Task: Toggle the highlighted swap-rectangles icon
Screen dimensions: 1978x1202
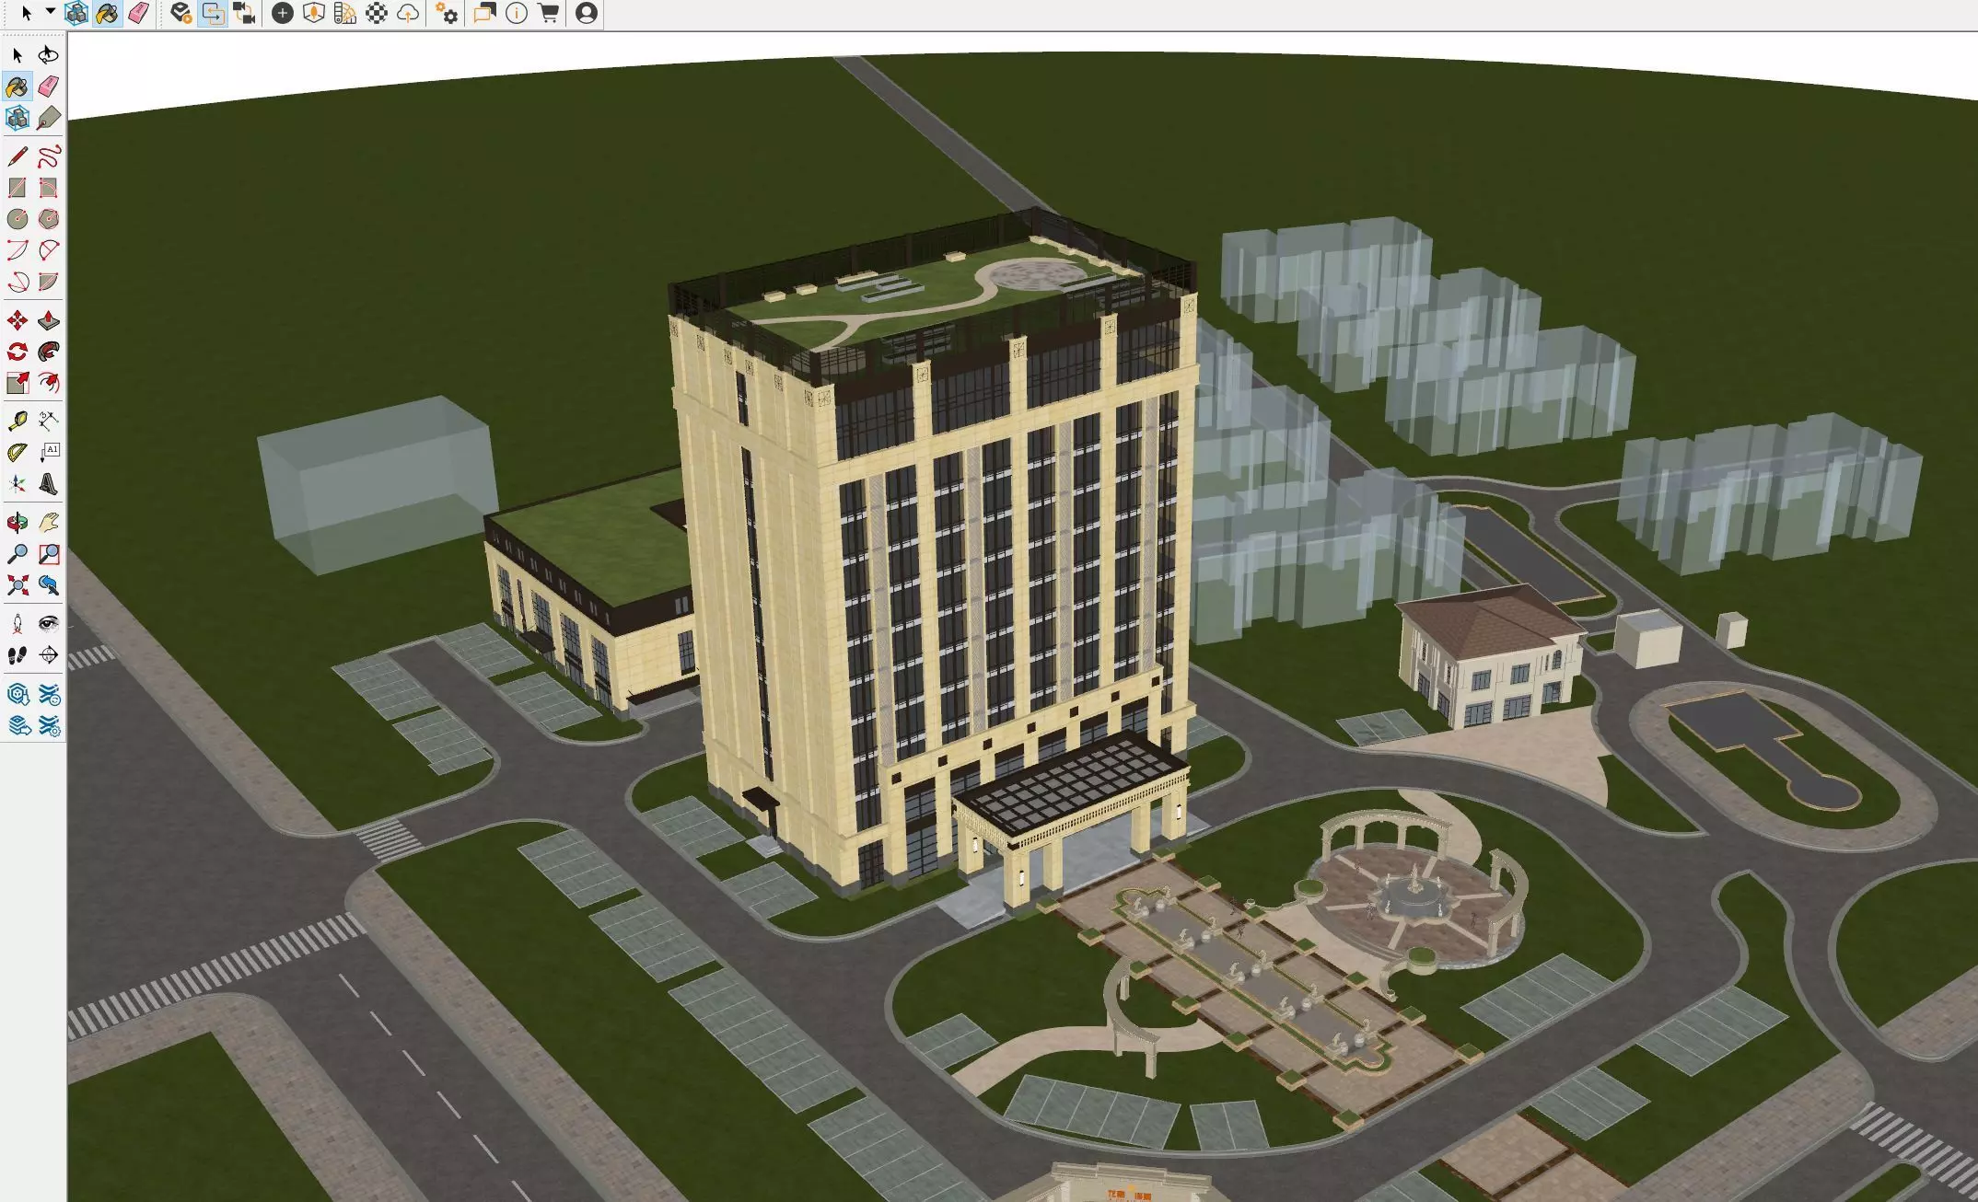Action: [x=213, y=13]
